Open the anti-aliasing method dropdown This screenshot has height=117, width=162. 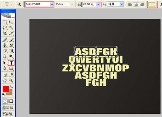pos(121,4)
